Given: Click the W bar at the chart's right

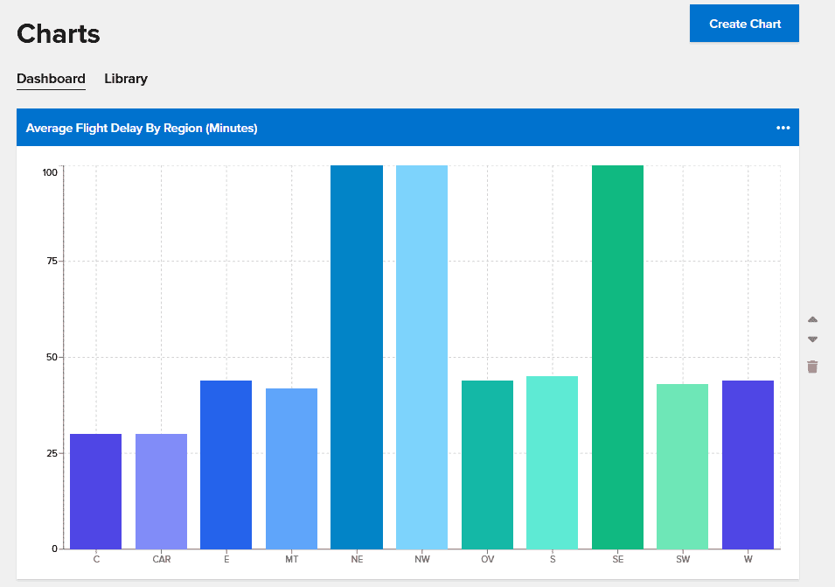Looking at the screenshot, I should 748,464.
